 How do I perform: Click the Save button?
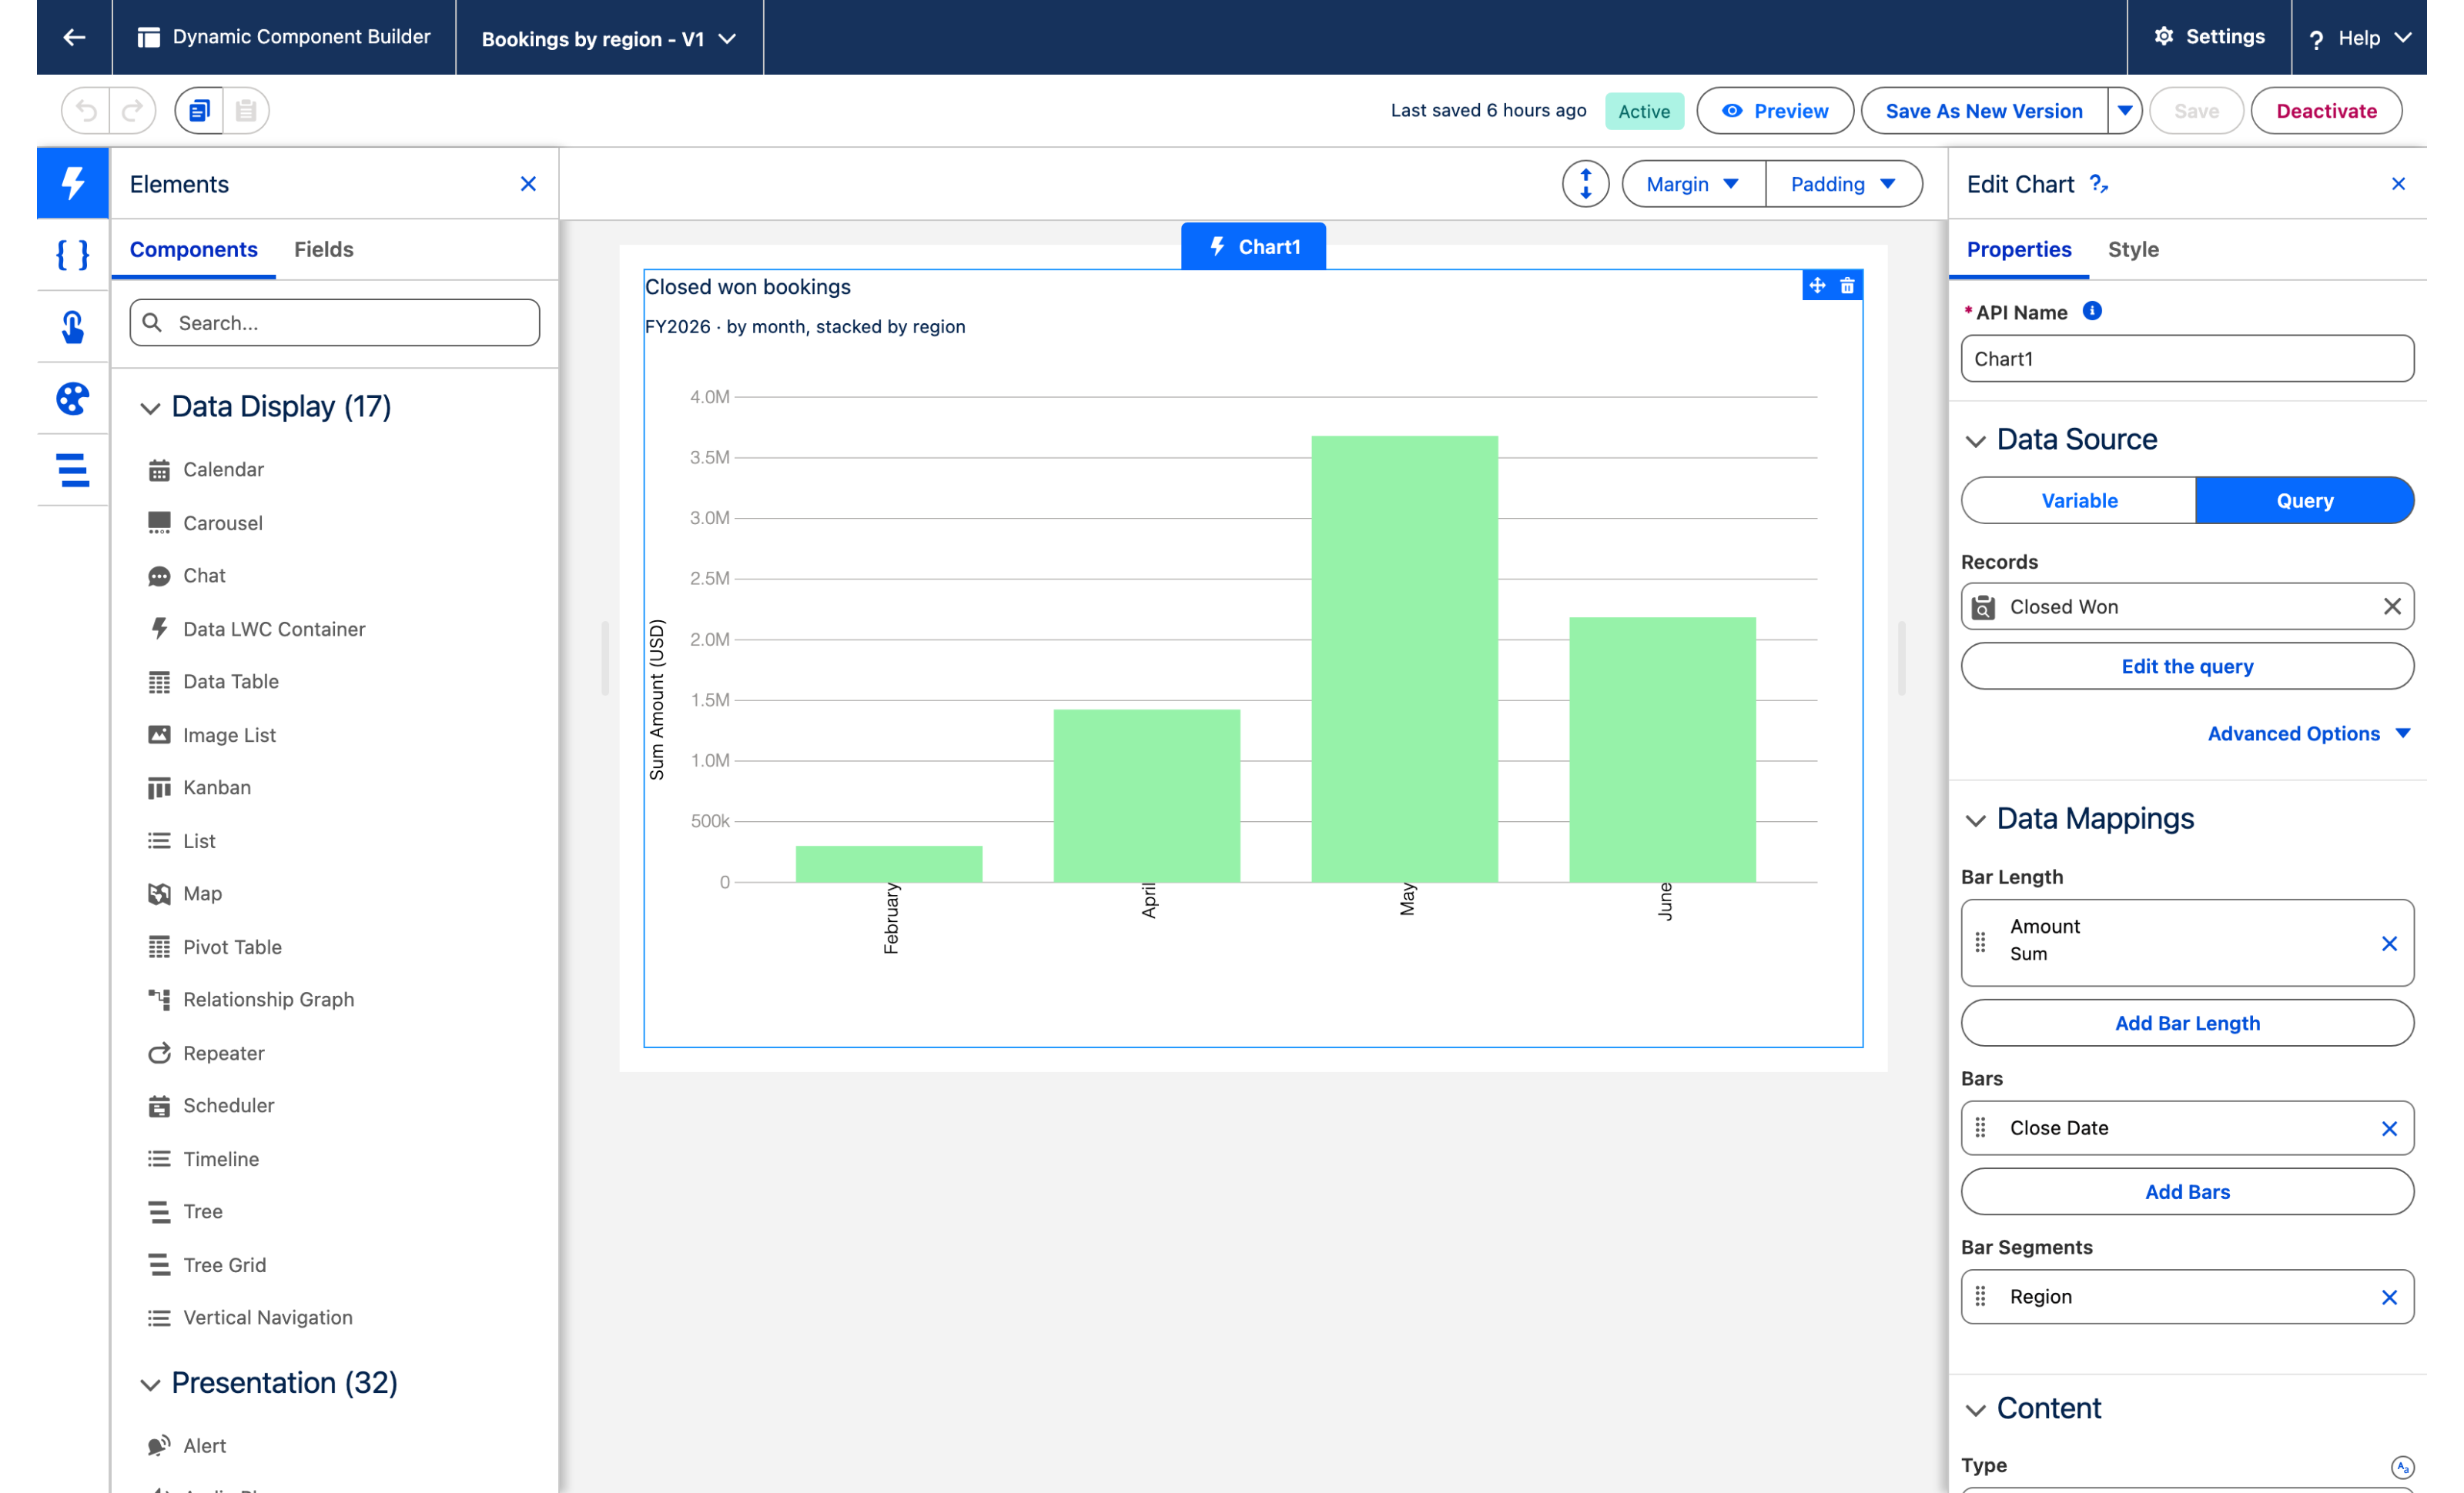coord(2196,110)
